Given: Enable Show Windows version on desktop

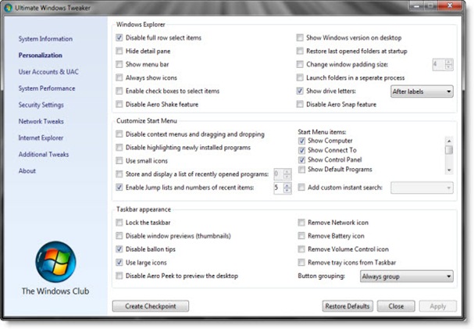Looking at the screenshot, I should click(300, 38).
